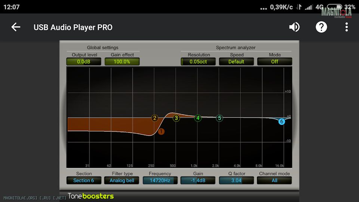Select EQ band node 4

coord(198,118)
